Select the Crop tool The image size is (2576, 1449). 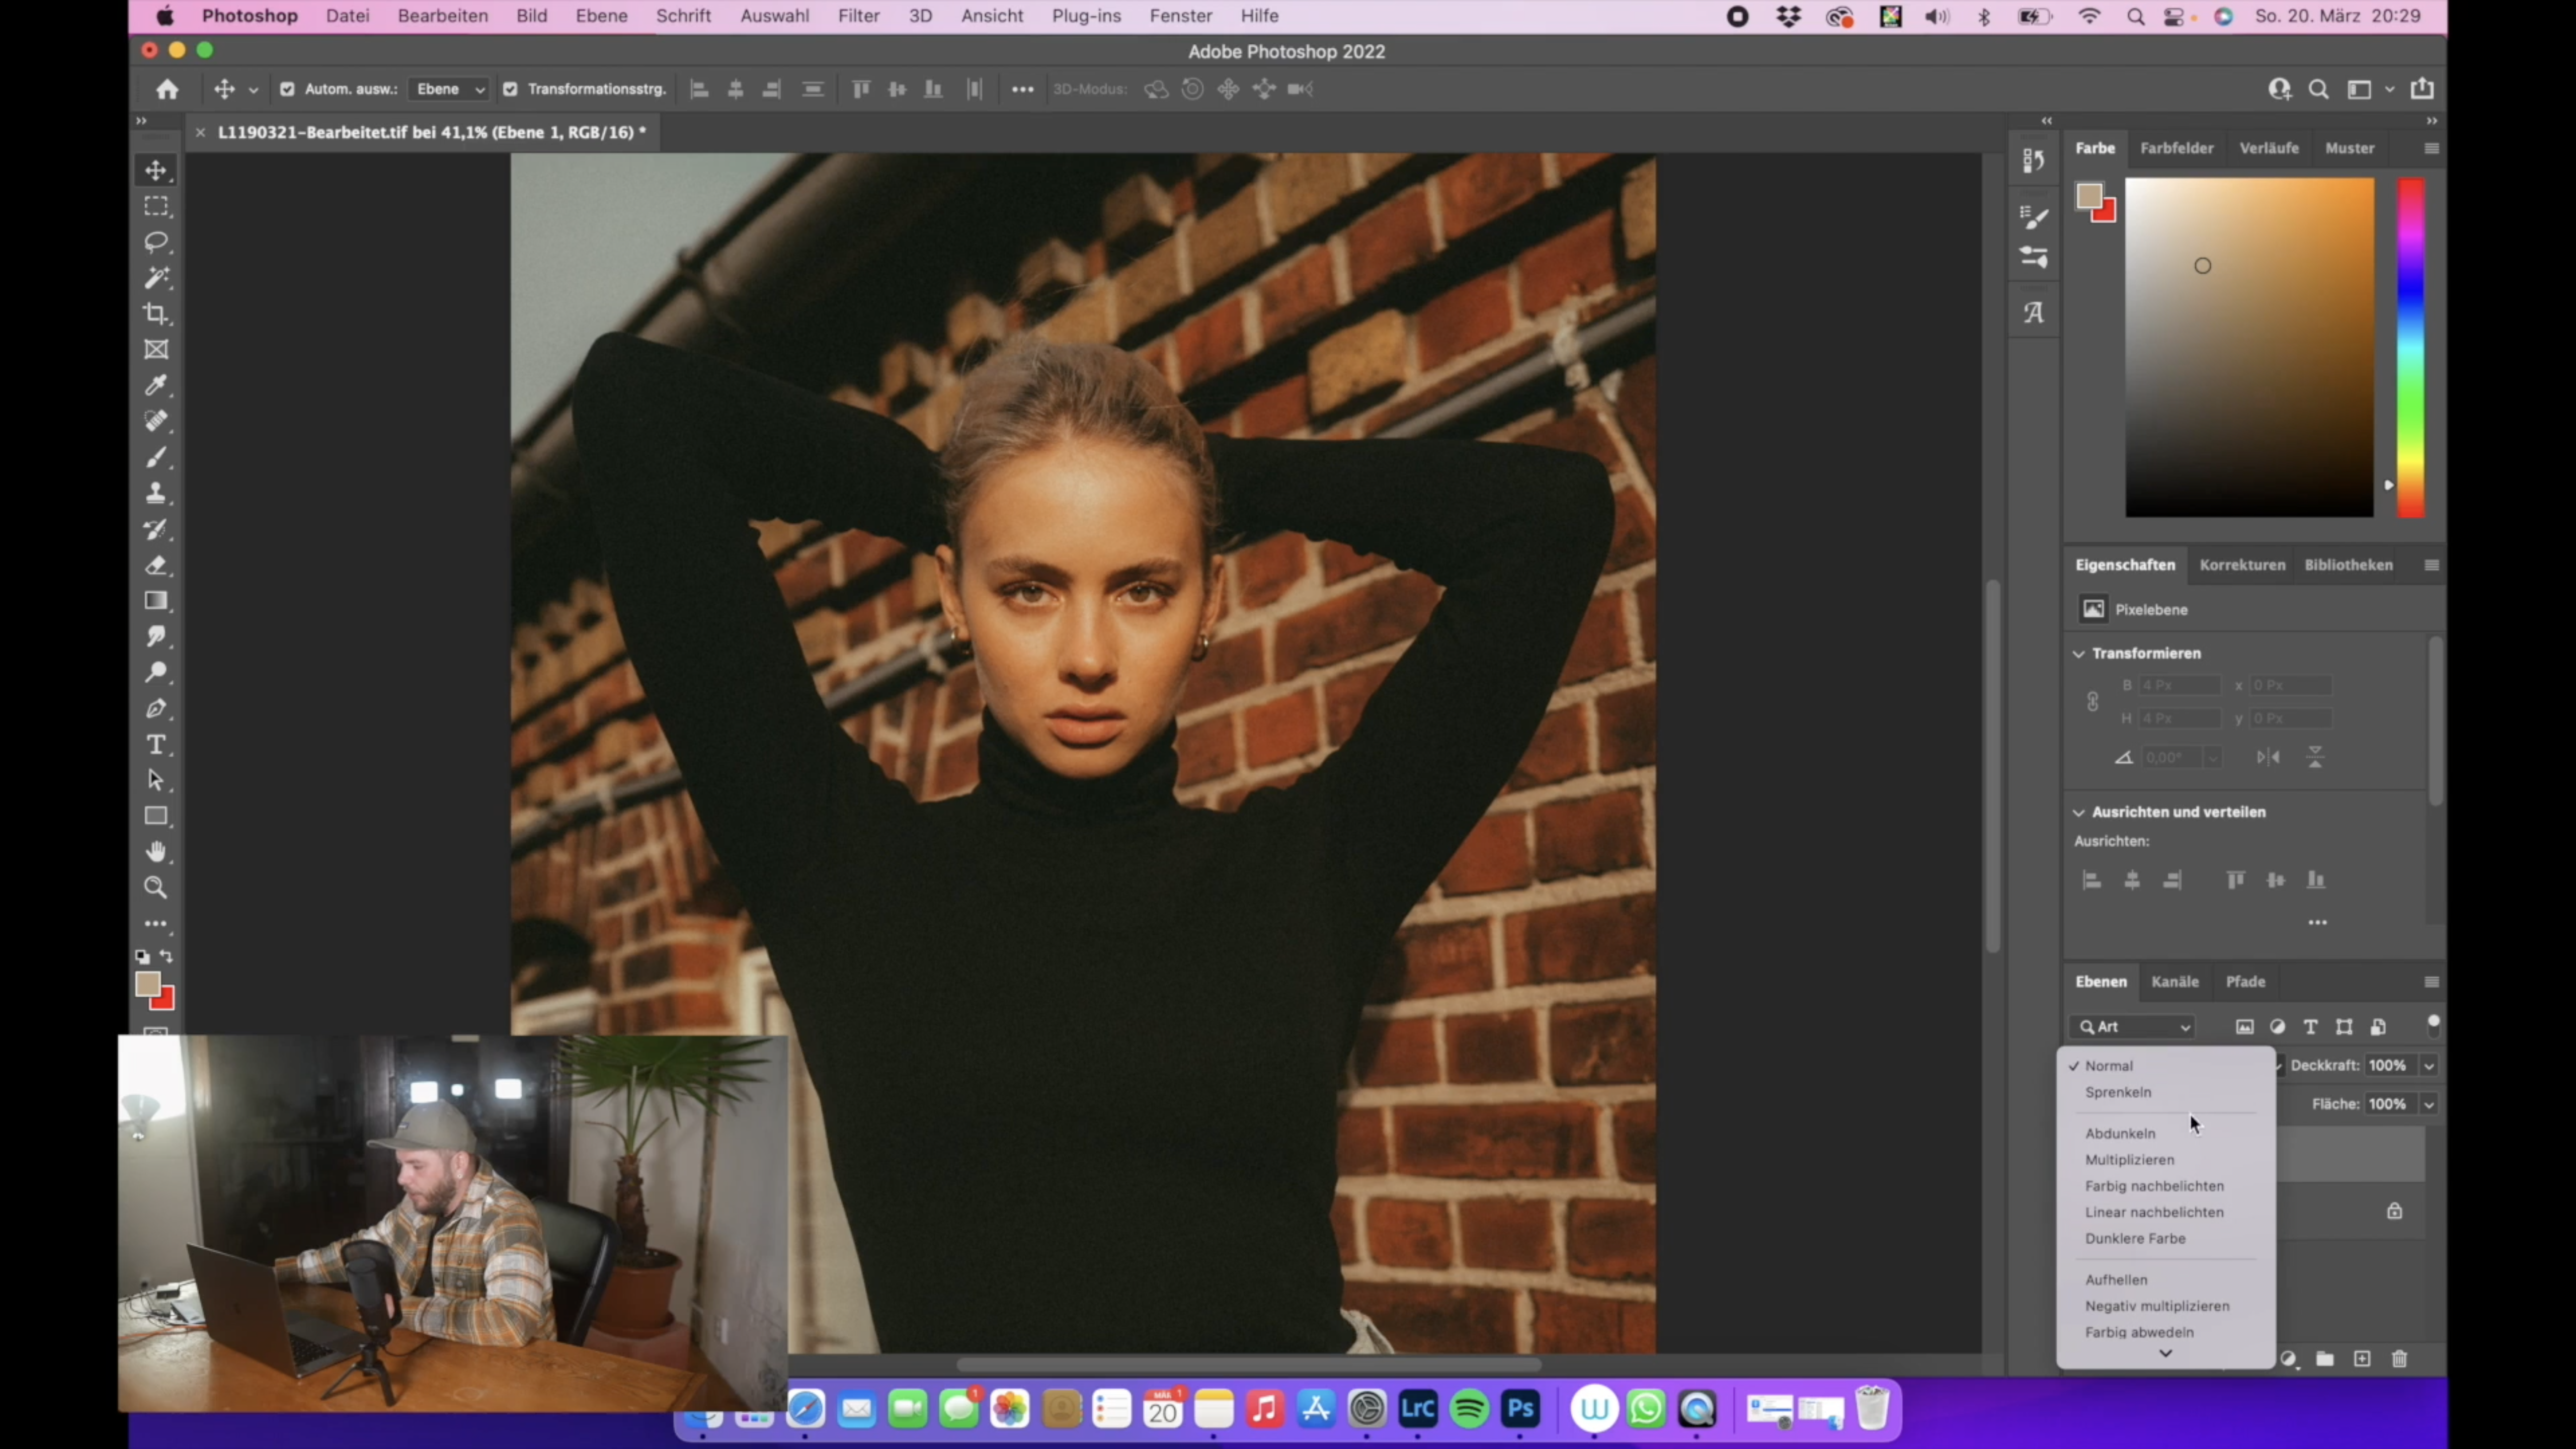156,314
